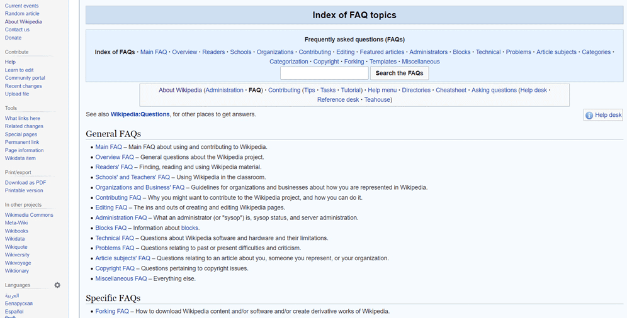Open the Tips link
Image resolution: width=627 pixels, height=318 pixels.
[x=310, y=90]
